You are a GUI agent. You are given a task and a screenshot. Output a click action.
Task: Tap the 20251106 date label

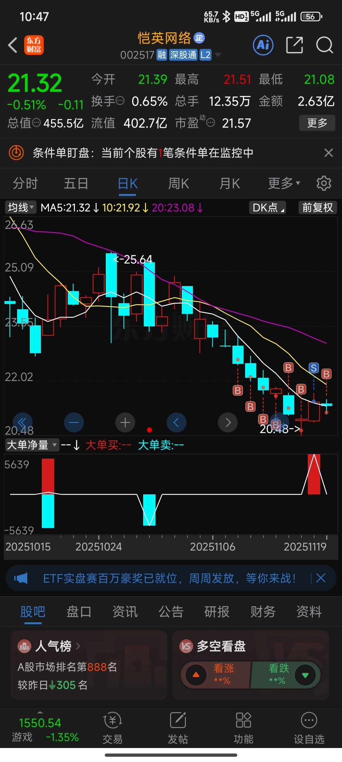(213, 547)
